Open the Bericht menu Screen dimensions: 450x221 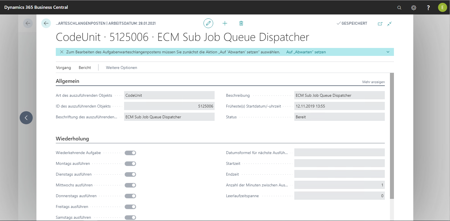pos(85,68)
